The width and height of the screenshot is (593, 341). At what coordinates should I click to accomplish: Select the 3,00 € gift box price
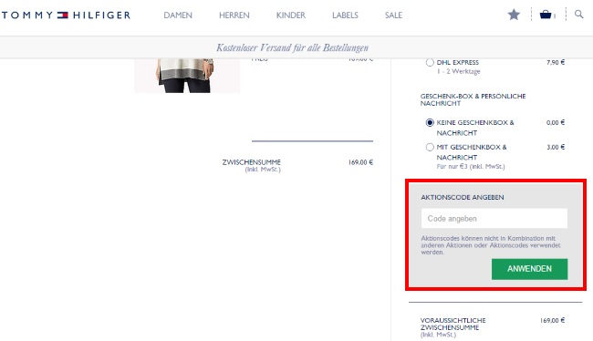[x=556, y=147]
